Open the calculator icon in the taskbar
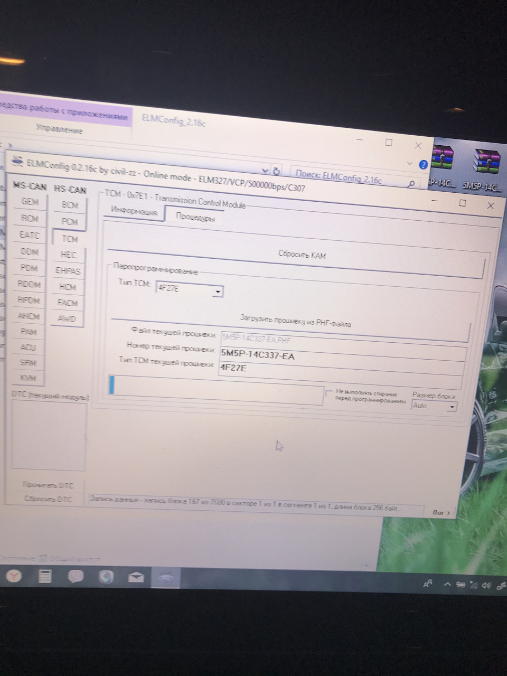 44,576
